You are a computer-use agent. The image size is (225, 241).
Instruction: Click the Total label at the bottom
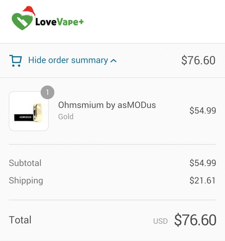pyautogui.click(x=20, y=220)
